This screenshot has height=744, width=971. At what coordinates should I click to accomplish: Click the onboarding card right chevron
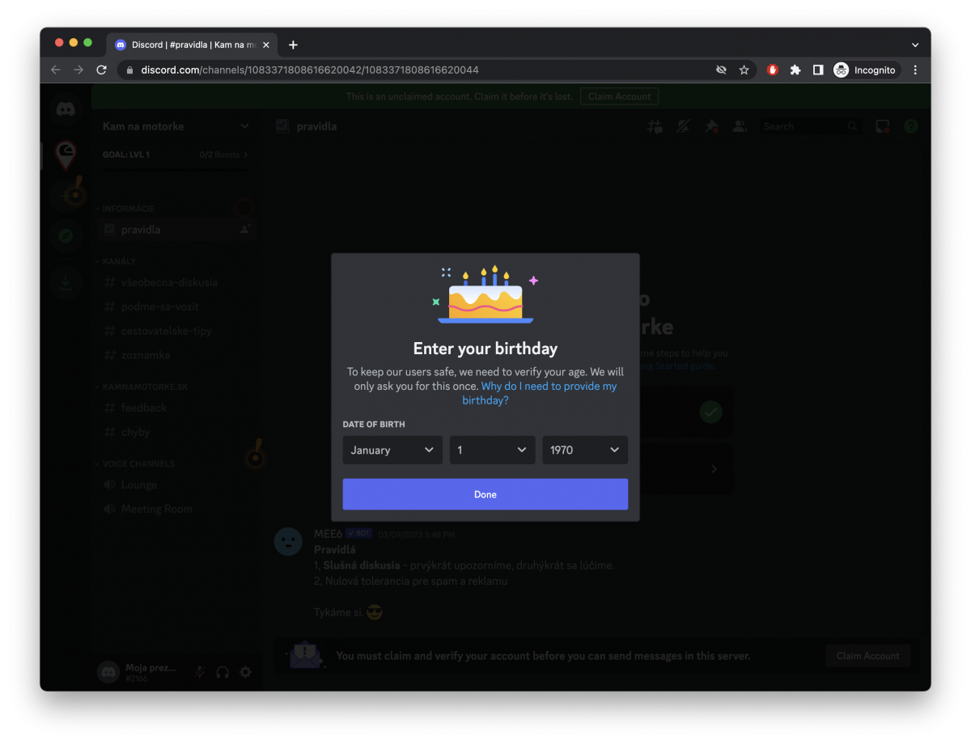tap(714, 469)
